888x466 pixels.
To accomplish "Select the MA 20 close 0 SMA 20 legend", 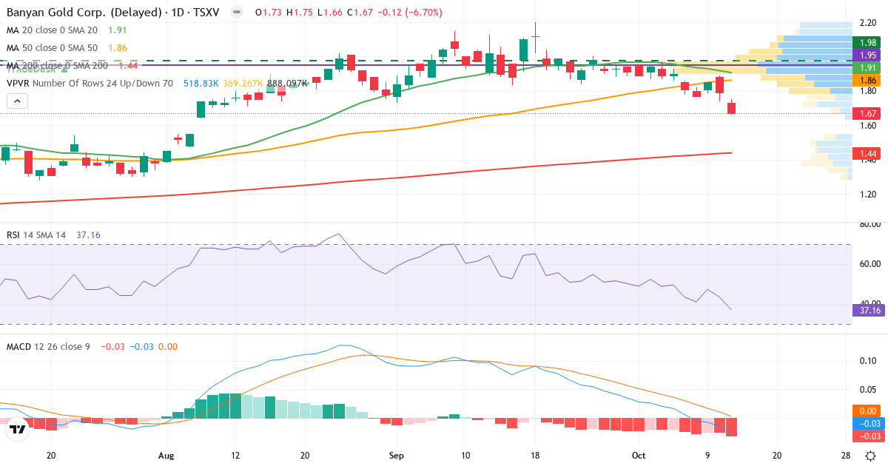I will tap(52, 30).
